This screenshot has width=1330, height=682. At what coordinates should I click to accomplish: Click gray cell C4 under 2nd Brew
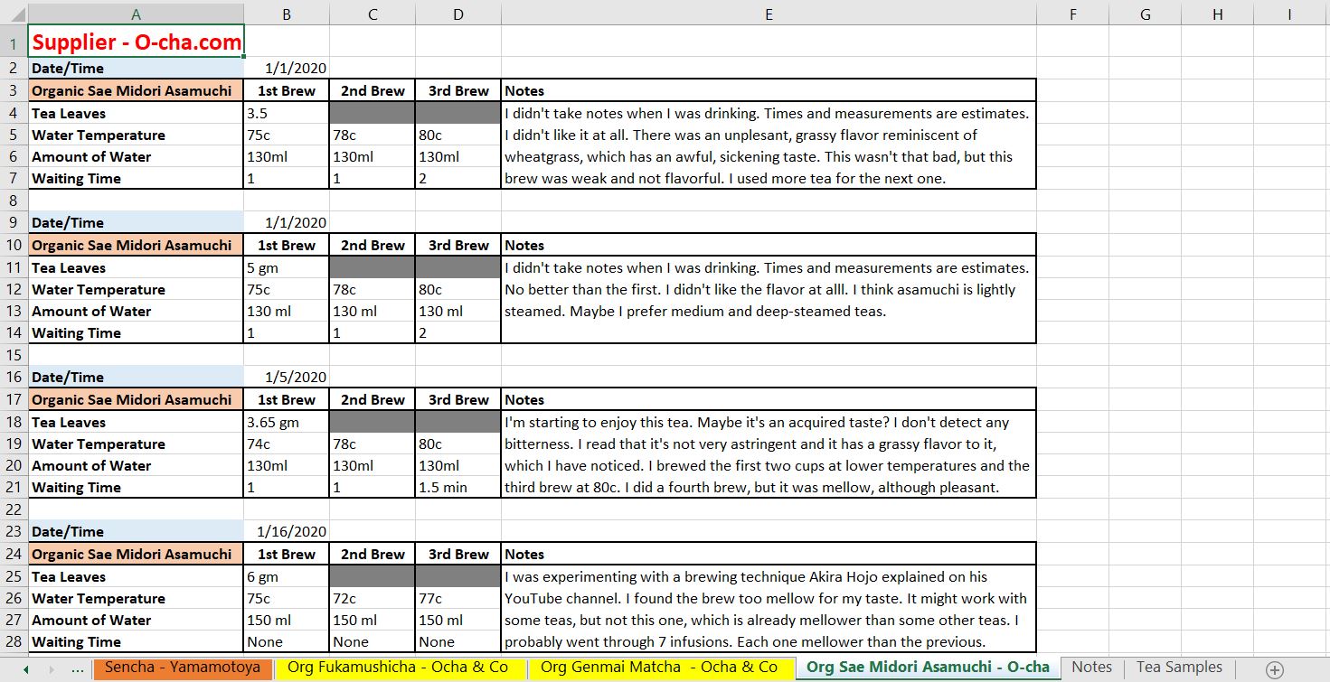pyautogui.click(x=373, y=113)
